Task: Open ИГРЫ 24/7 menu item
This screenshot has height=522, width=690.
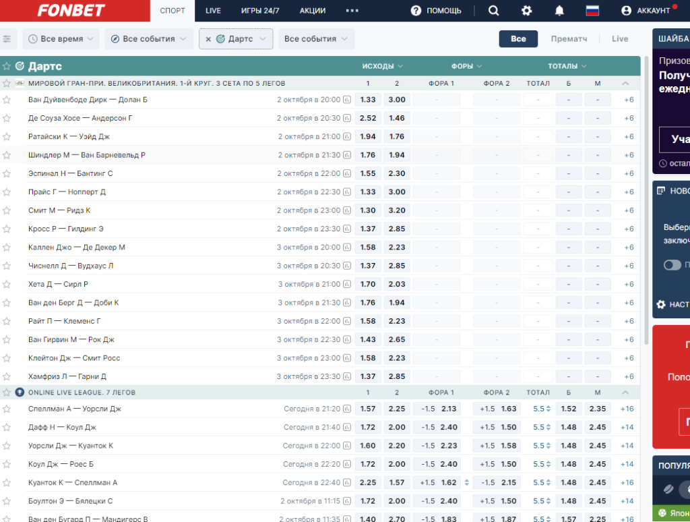Action: [x=260, y=11]
